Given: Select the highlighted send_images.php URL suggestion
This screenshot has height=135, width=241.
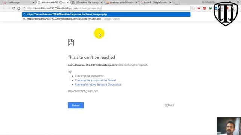Looking at the screenshot, I should (x=106, y=14).
